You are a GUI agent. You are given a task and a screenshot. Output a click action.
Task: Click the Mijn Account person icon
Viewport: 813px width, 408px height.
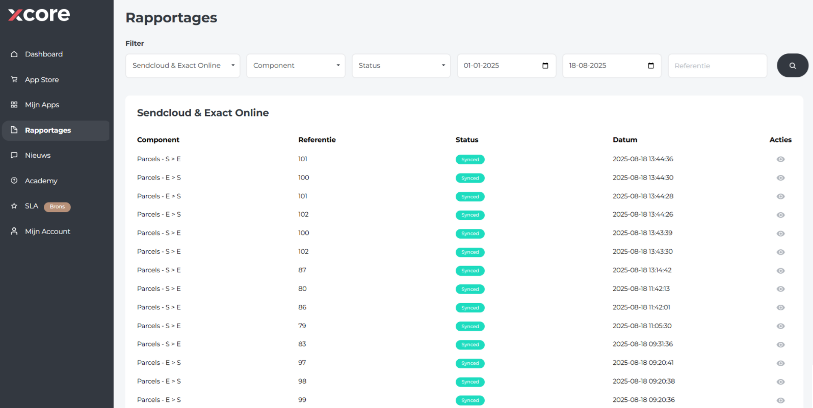coord(14,231)
